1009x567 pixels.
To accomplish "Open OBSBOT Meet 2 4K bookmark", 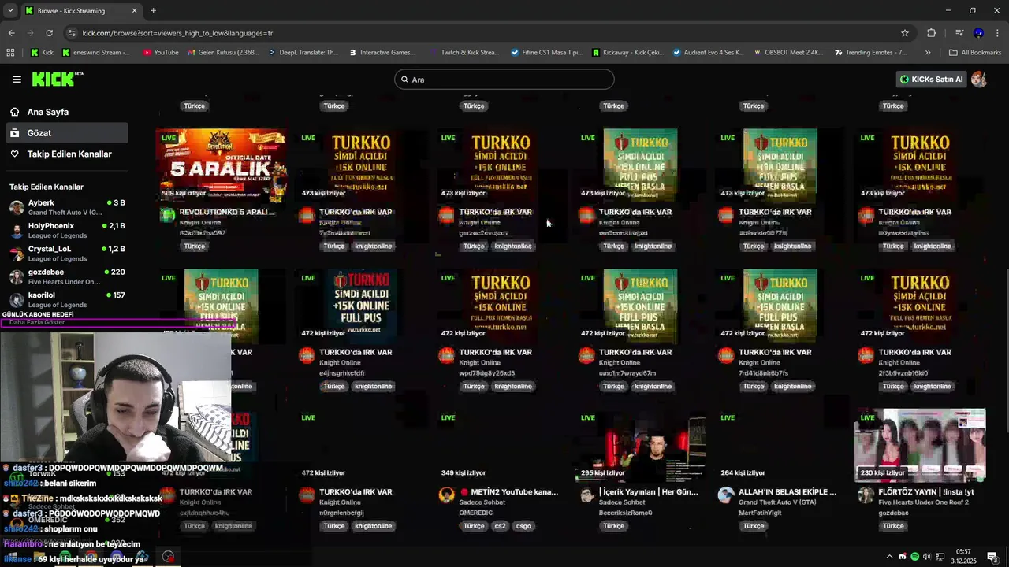I will point(788,53).
